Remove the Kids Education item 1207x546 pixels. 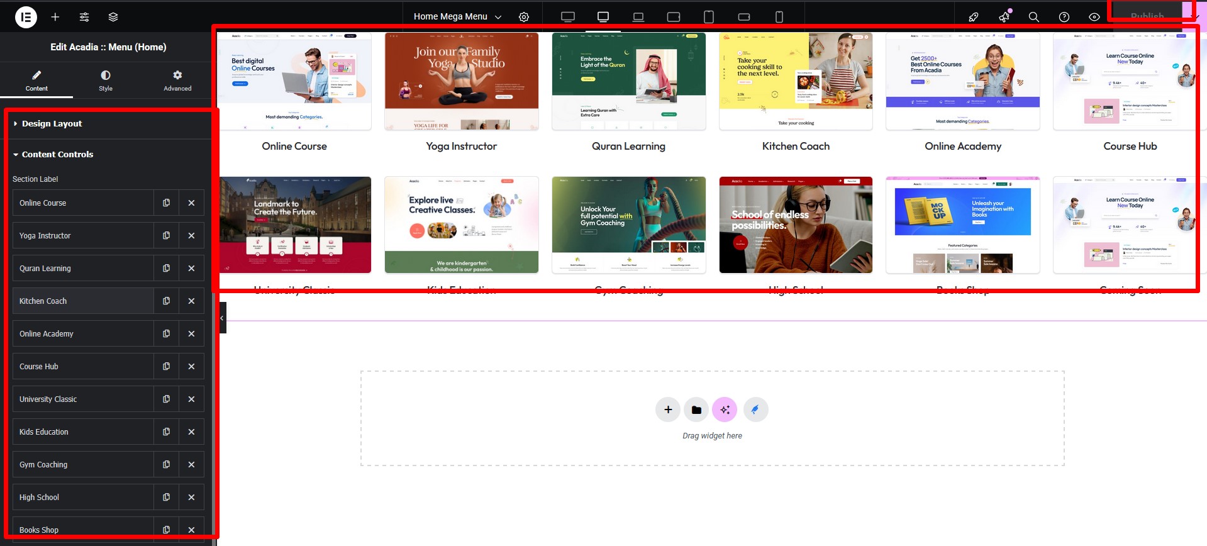192,432
